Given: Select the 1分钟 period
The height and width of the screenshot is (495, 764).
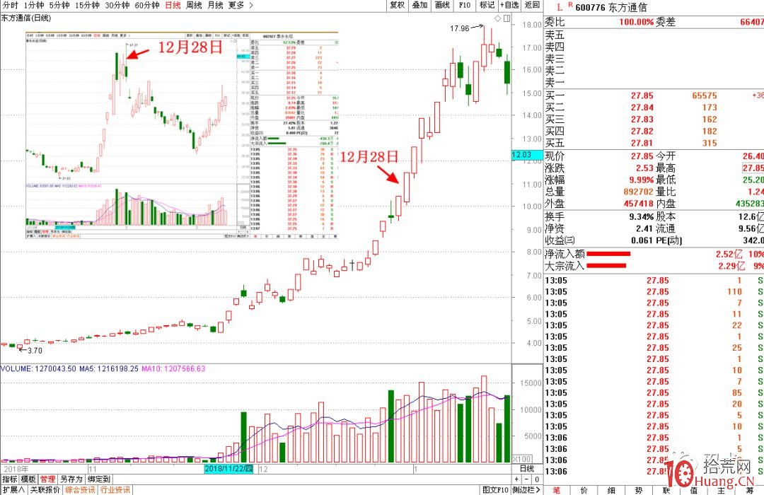Looking at the screenshot, I should tap(33, 6).
